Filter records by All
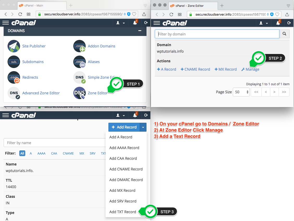The image size is (294, 221). coord(22,153)
